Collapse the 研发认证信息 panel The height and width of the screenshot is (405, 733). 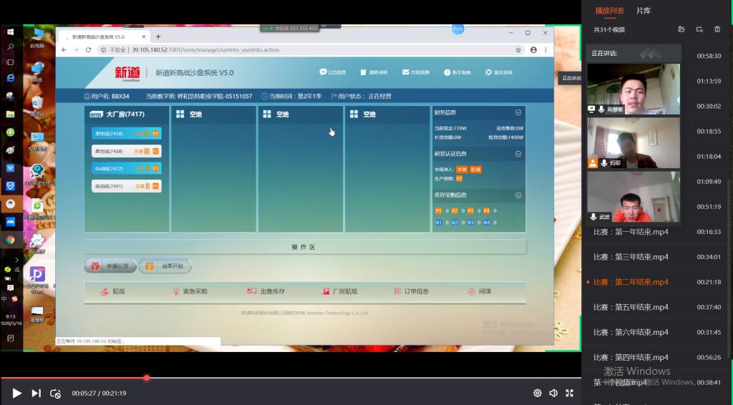[518, 154]
